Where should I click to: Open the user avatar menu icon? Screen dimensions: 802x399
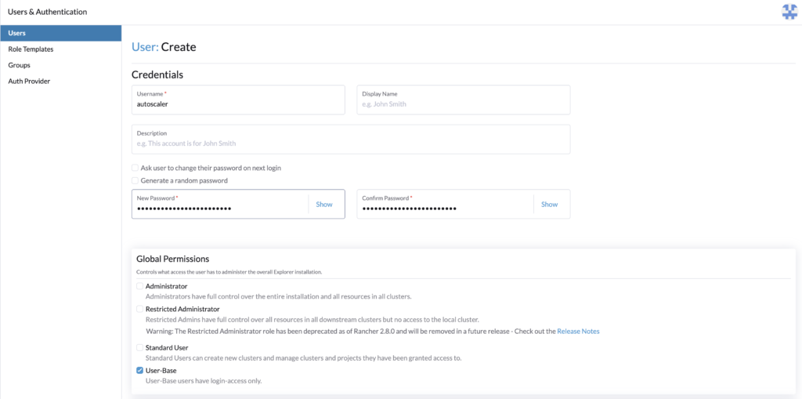coord(789,11)
